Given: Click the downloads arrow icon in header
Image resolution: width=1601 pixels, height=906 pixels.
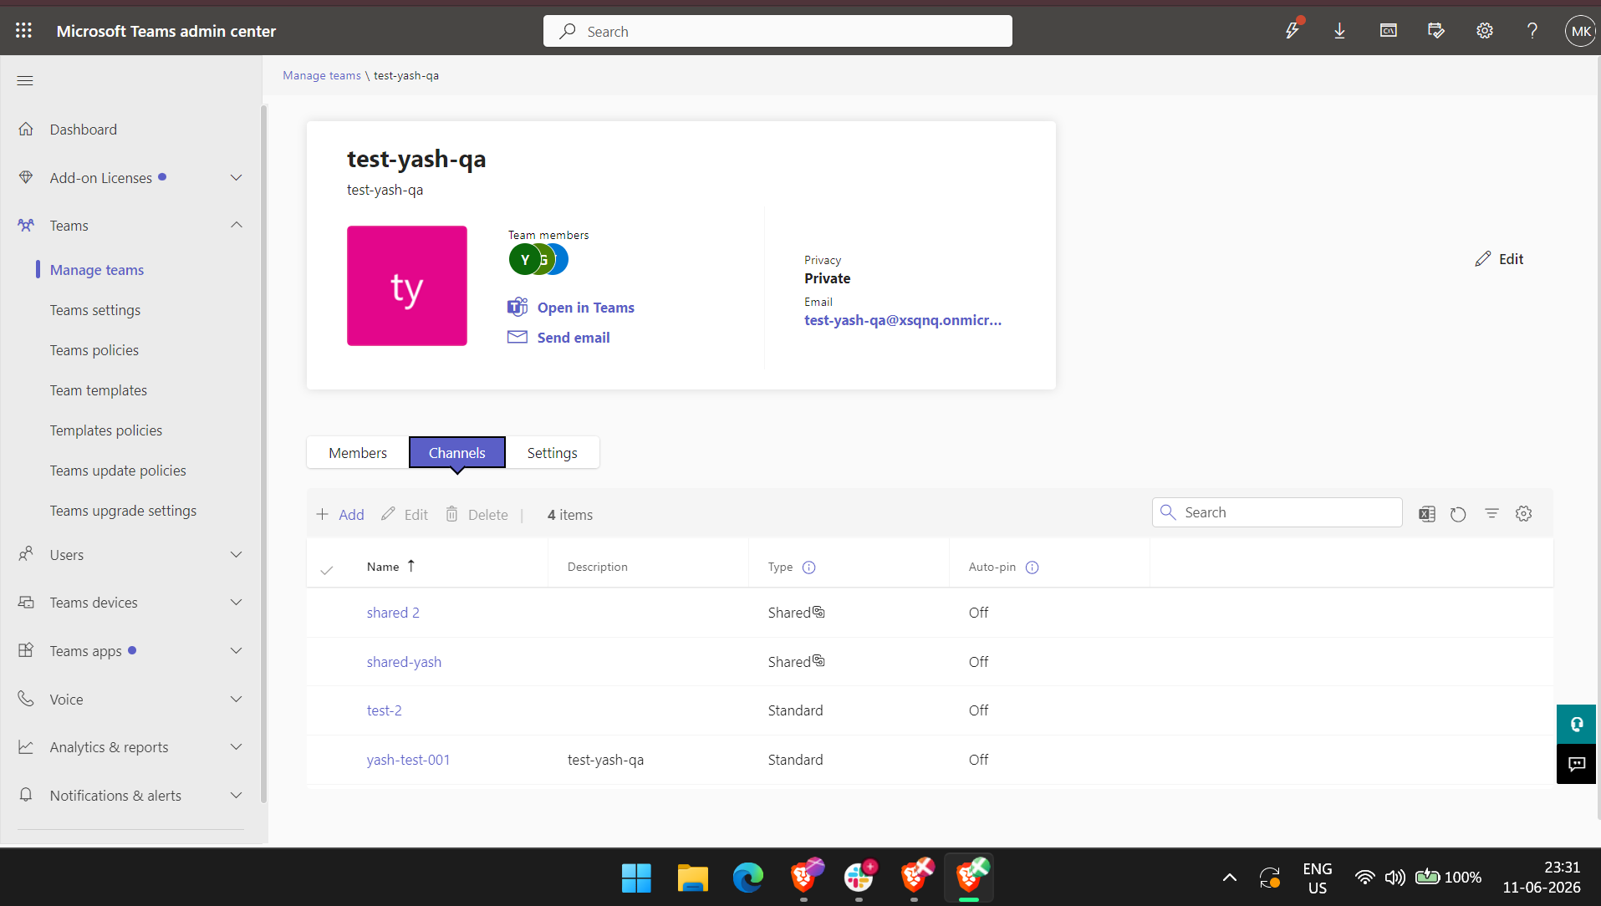Looking at the screenshot, I should coord(1339,31).
